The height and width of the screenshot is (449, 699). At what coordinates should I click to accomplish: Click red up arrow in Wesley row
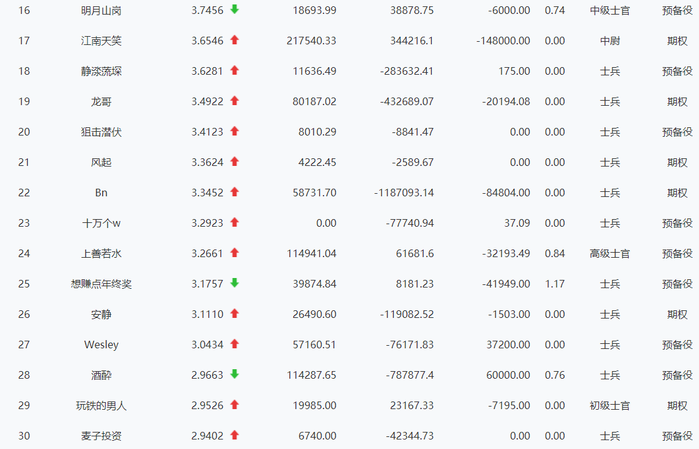tap(234, 344)
